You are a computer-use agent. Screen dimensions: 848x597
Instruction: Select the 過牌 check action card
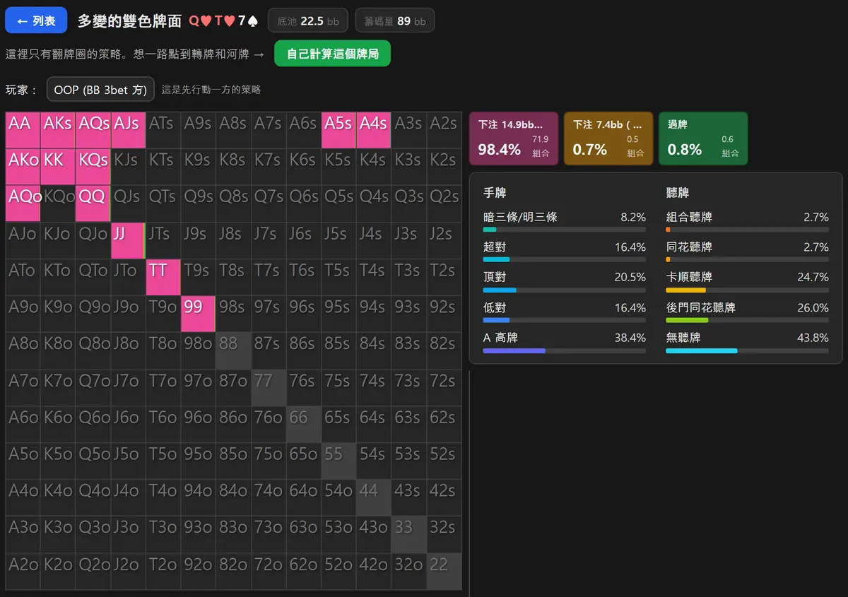pos(703,138)
